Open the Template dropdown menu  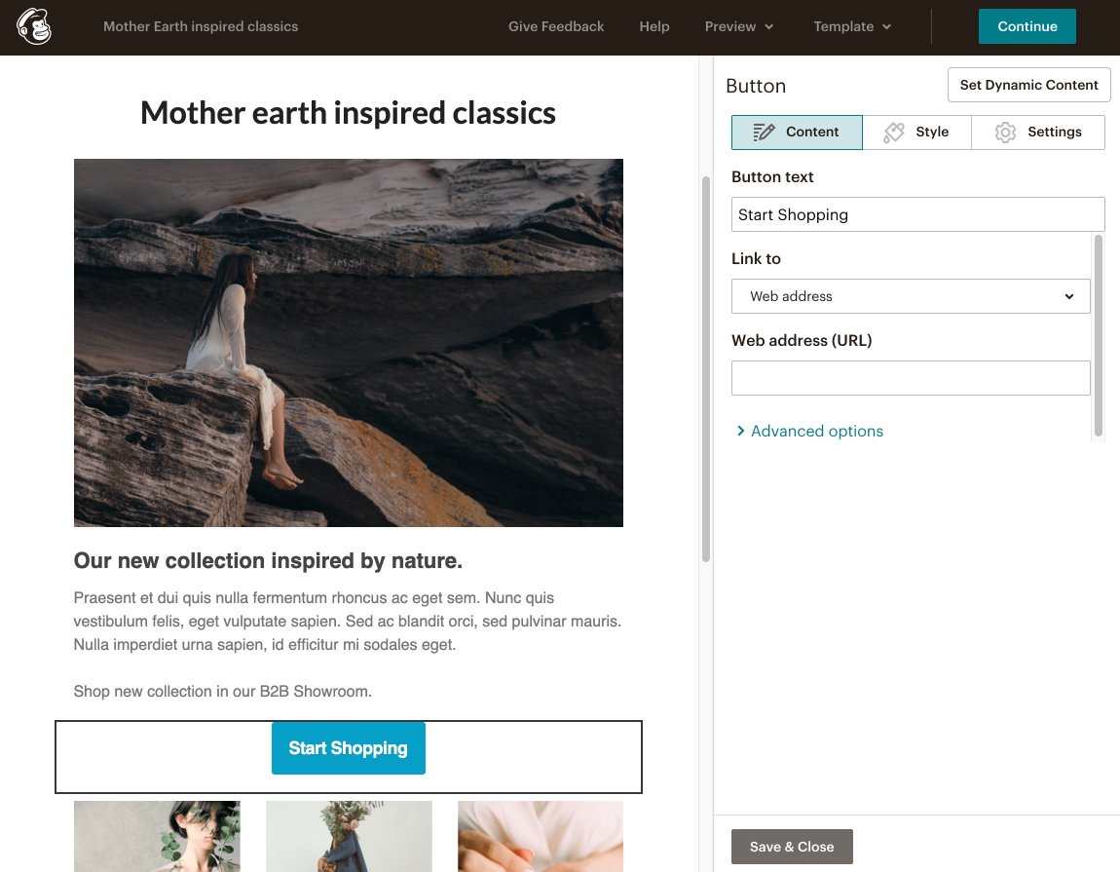[852, 26]
